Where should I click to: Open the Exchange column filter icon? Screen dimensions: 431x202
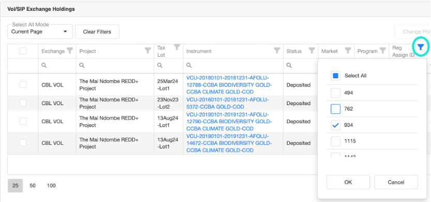(70, 50)
